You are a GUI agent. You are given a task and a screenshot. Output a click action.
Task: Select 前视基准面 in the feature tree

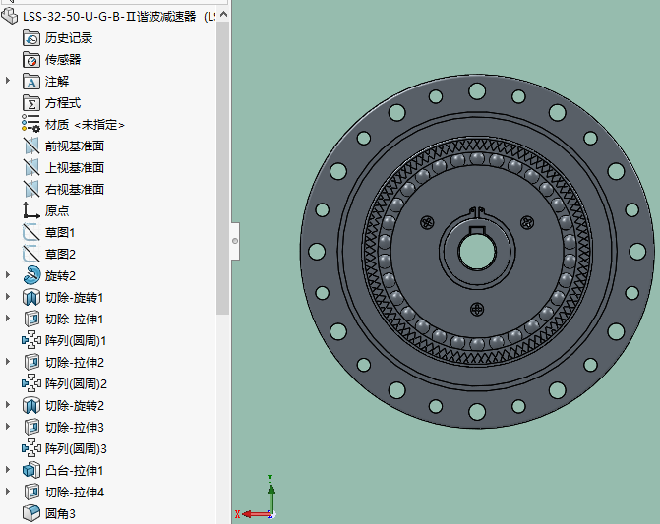tap(75, 146)
